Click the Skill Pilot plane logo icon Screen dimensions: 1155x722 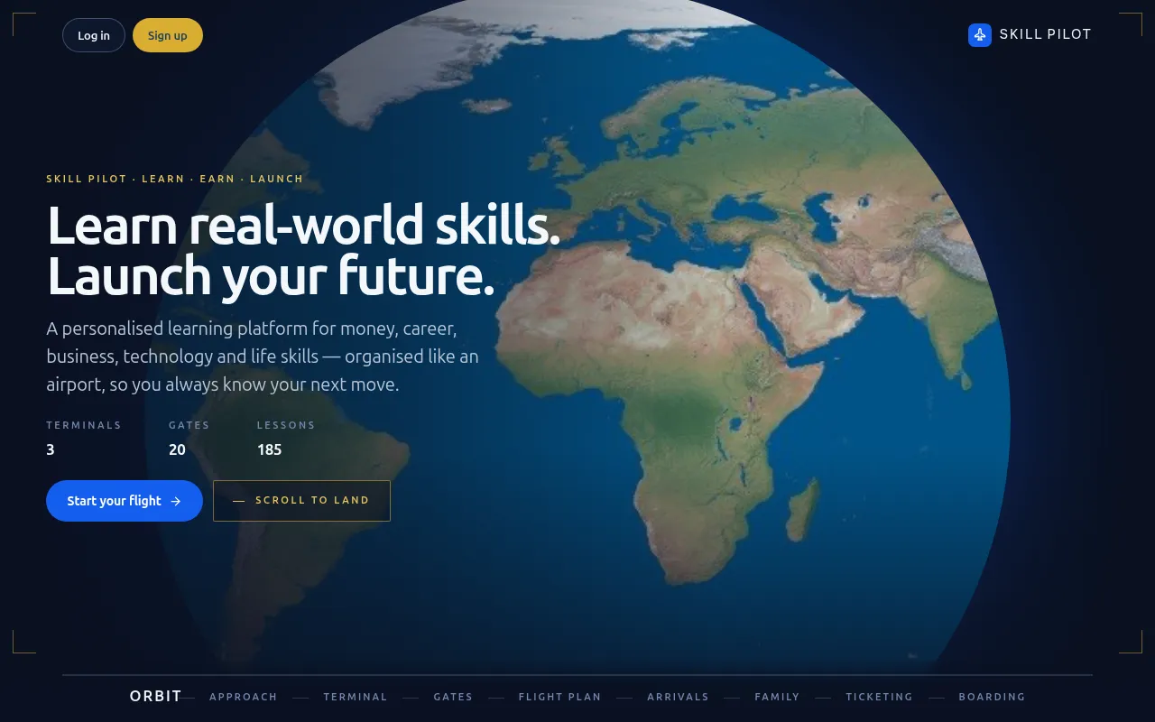pos(980,35)
